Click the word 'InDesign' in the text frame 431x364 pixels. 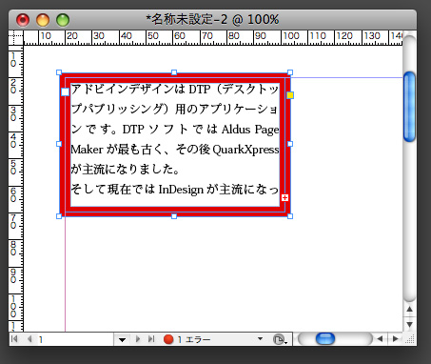click(181, 190)
